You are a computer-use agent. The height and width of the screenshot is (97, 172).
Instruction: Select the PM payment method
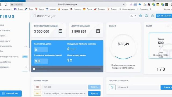click(37, 87)
